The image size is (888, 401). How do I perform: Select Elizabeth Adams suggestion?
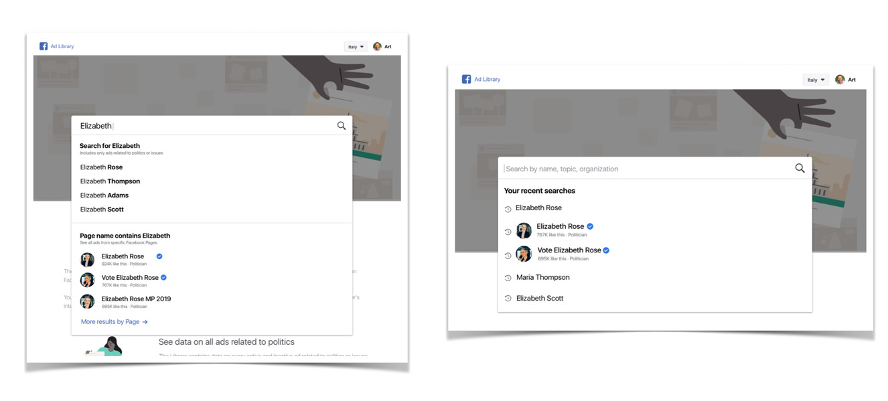[x=104, y=195]
